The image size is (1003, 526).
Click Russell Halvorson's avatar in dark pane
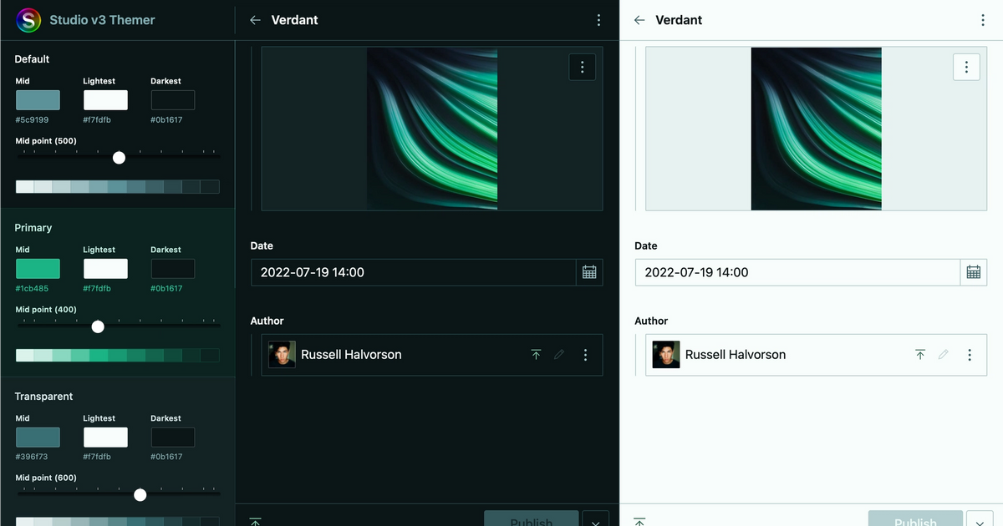[x=282, y=355]
